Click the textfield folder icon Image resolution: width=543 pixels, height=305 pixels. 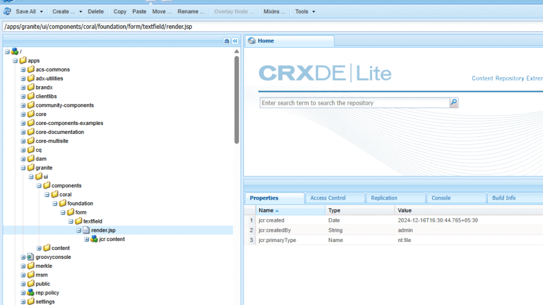point(78,221)
